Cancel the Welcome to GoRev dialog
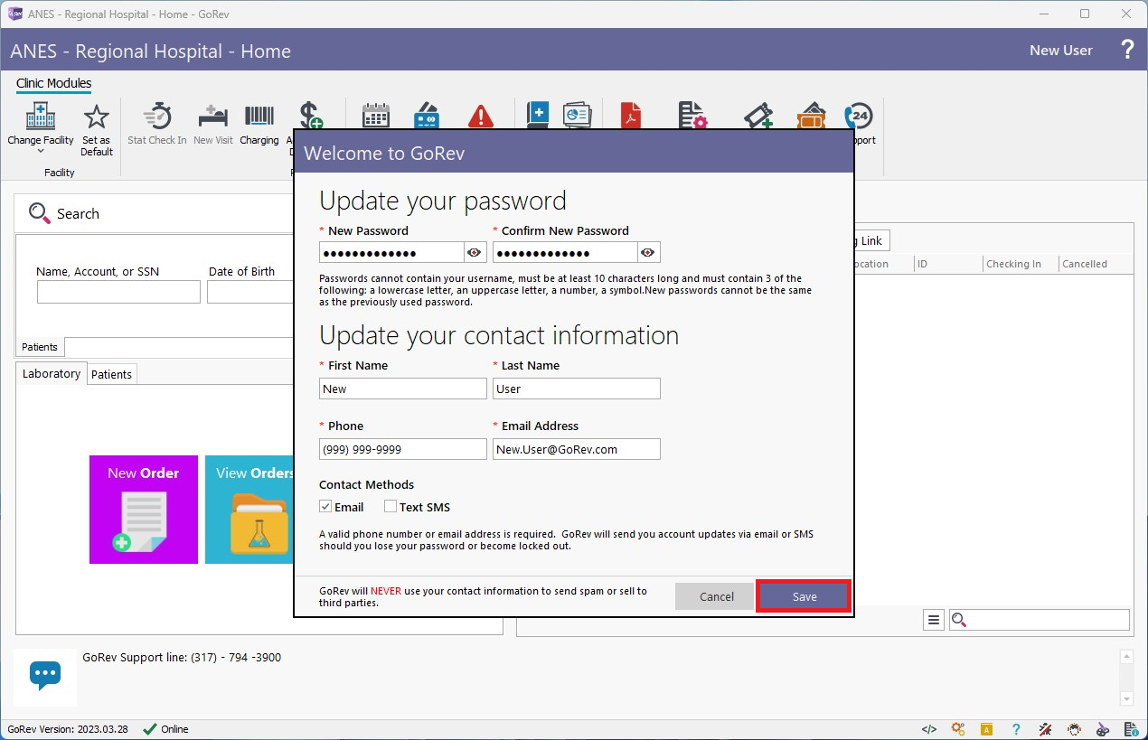The image size is (1148, 740). (717, 596)
